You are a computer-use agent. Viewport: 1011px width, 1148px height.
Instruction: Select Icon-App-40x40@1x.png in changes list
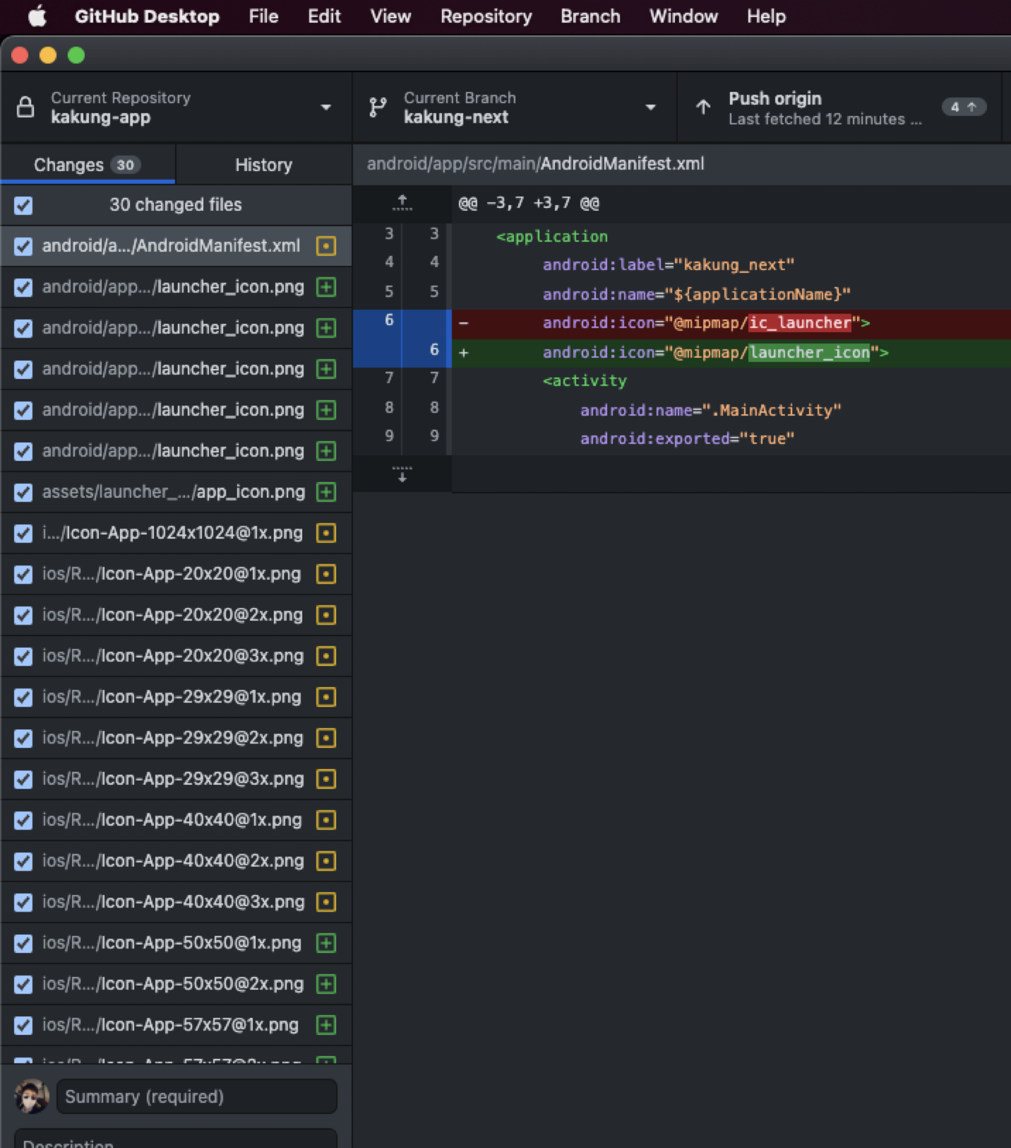point(176,820)
